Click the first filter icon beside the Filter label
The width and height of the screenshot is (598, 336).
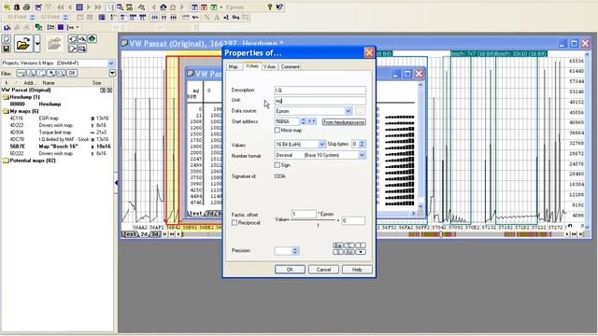click(x=21, y=73)
